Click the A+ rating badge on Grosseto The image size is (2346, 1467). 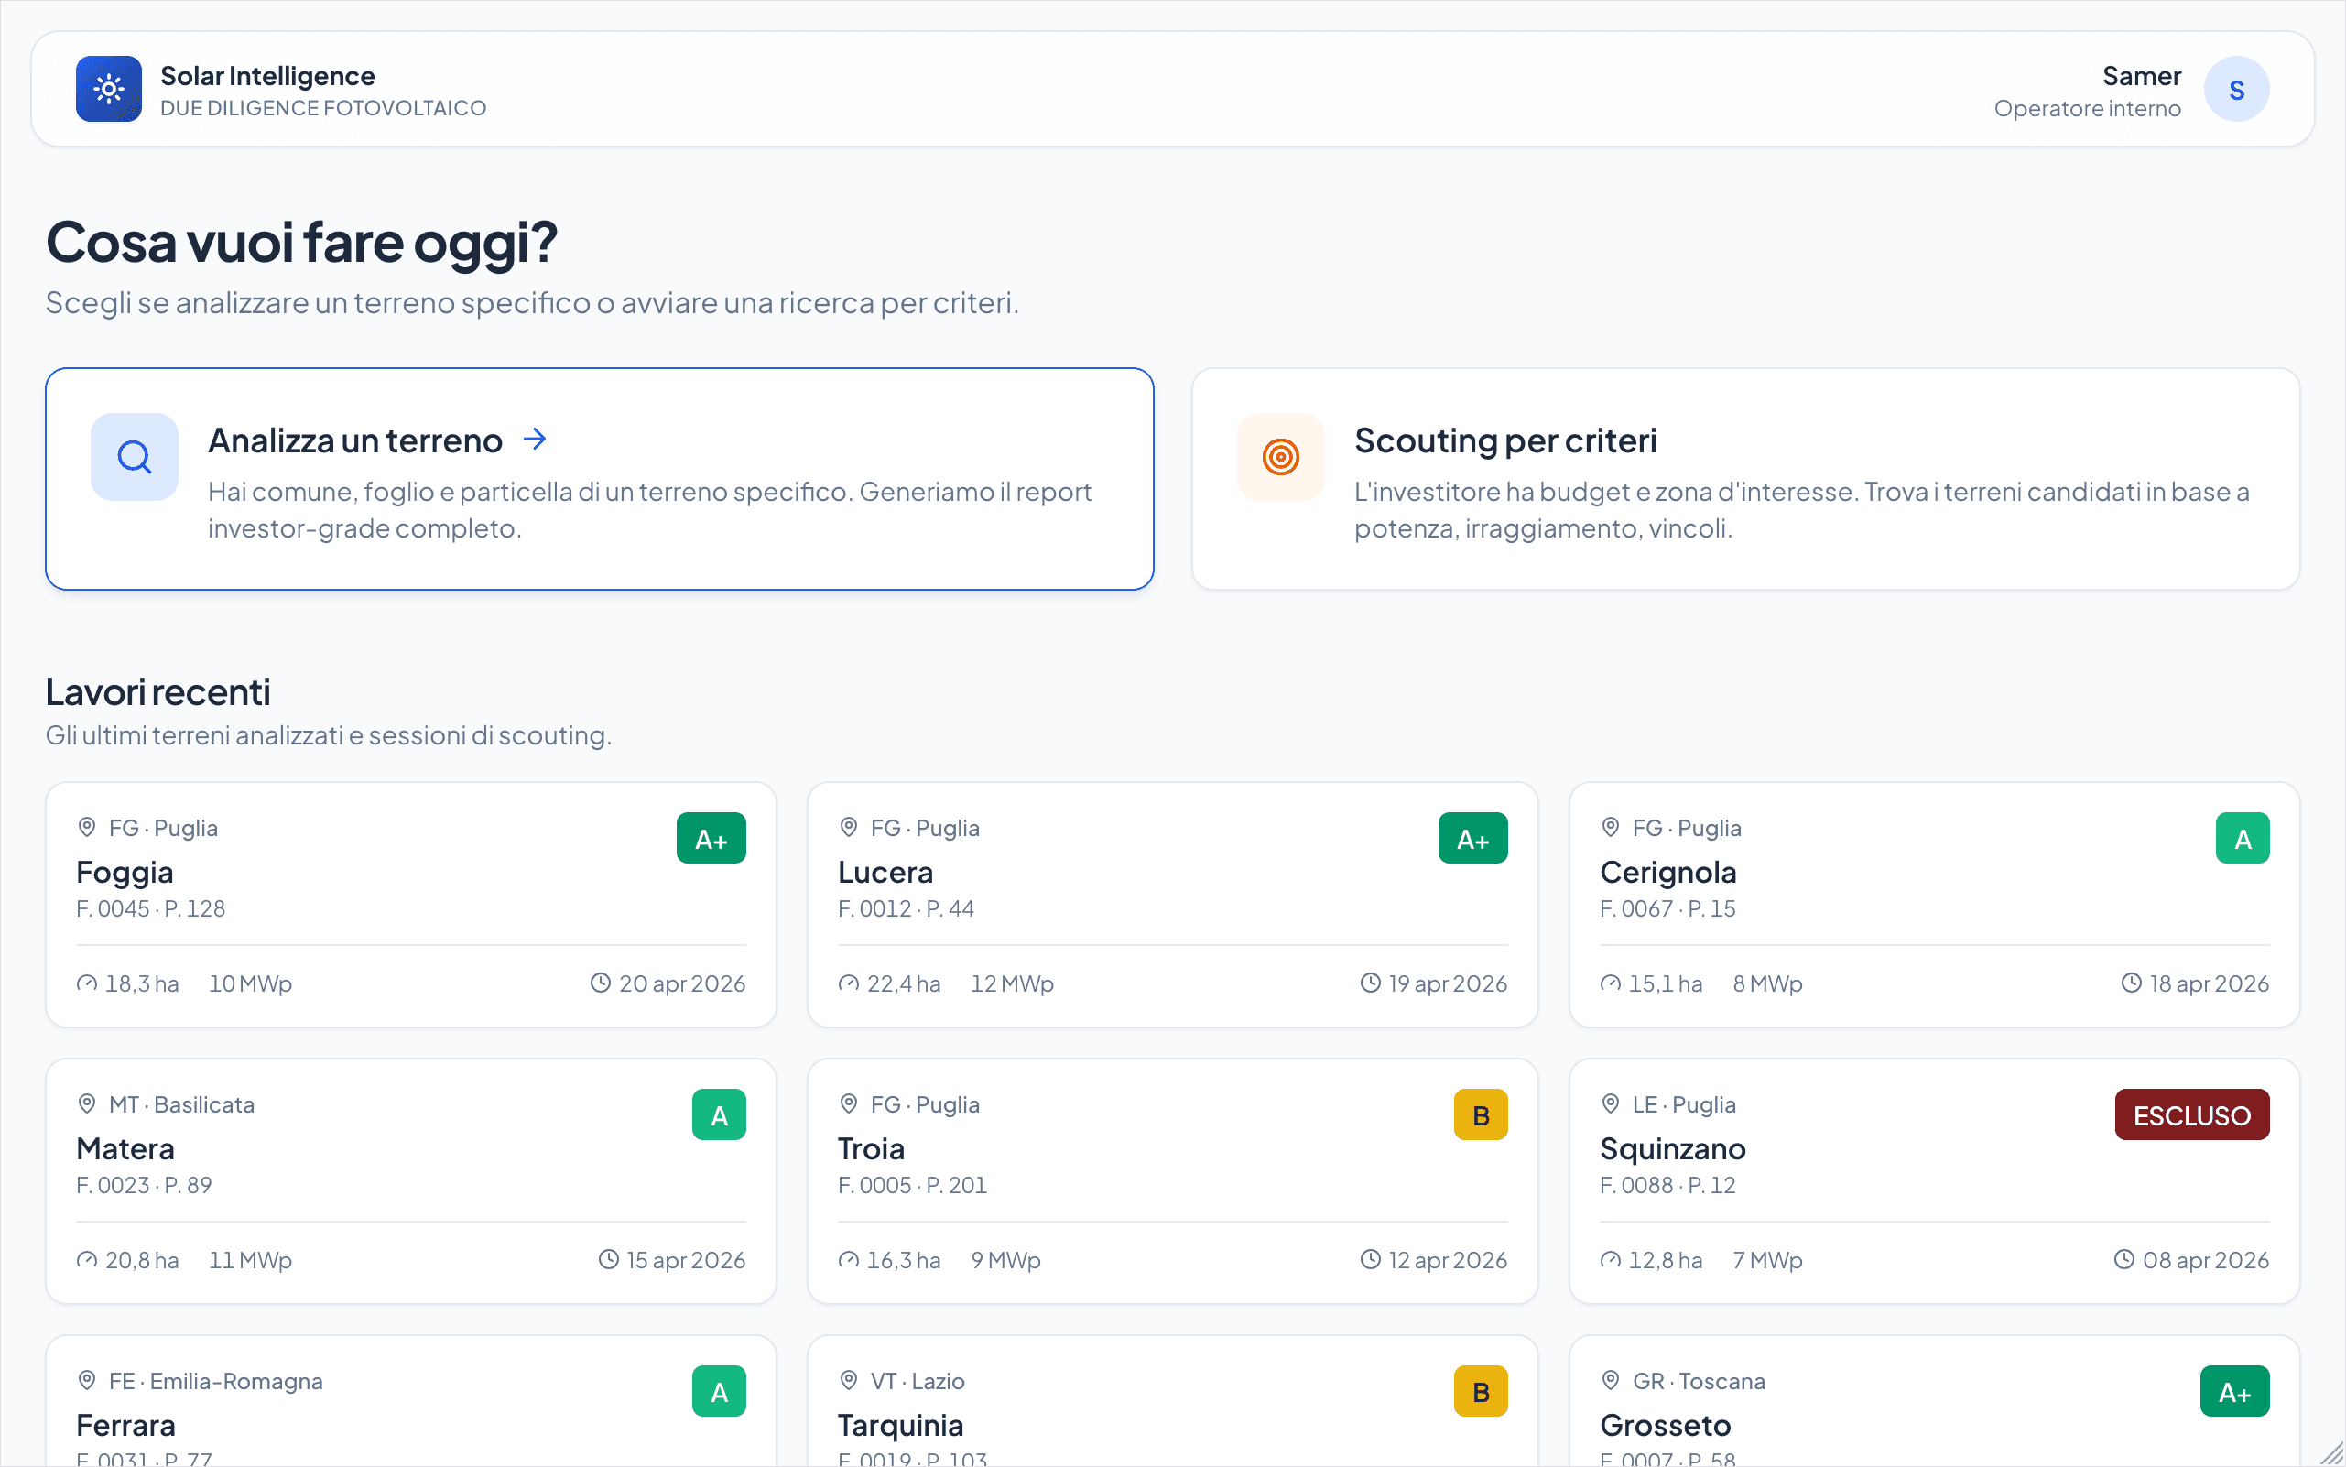point(2234,1391)
